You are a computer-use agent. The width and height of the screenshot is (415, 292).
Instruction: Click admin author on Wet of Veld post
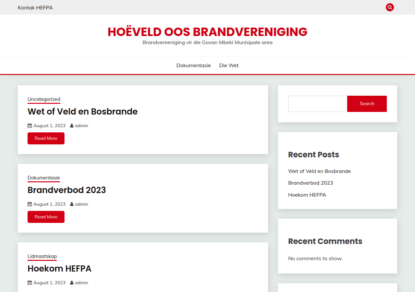tap(81, 126)
